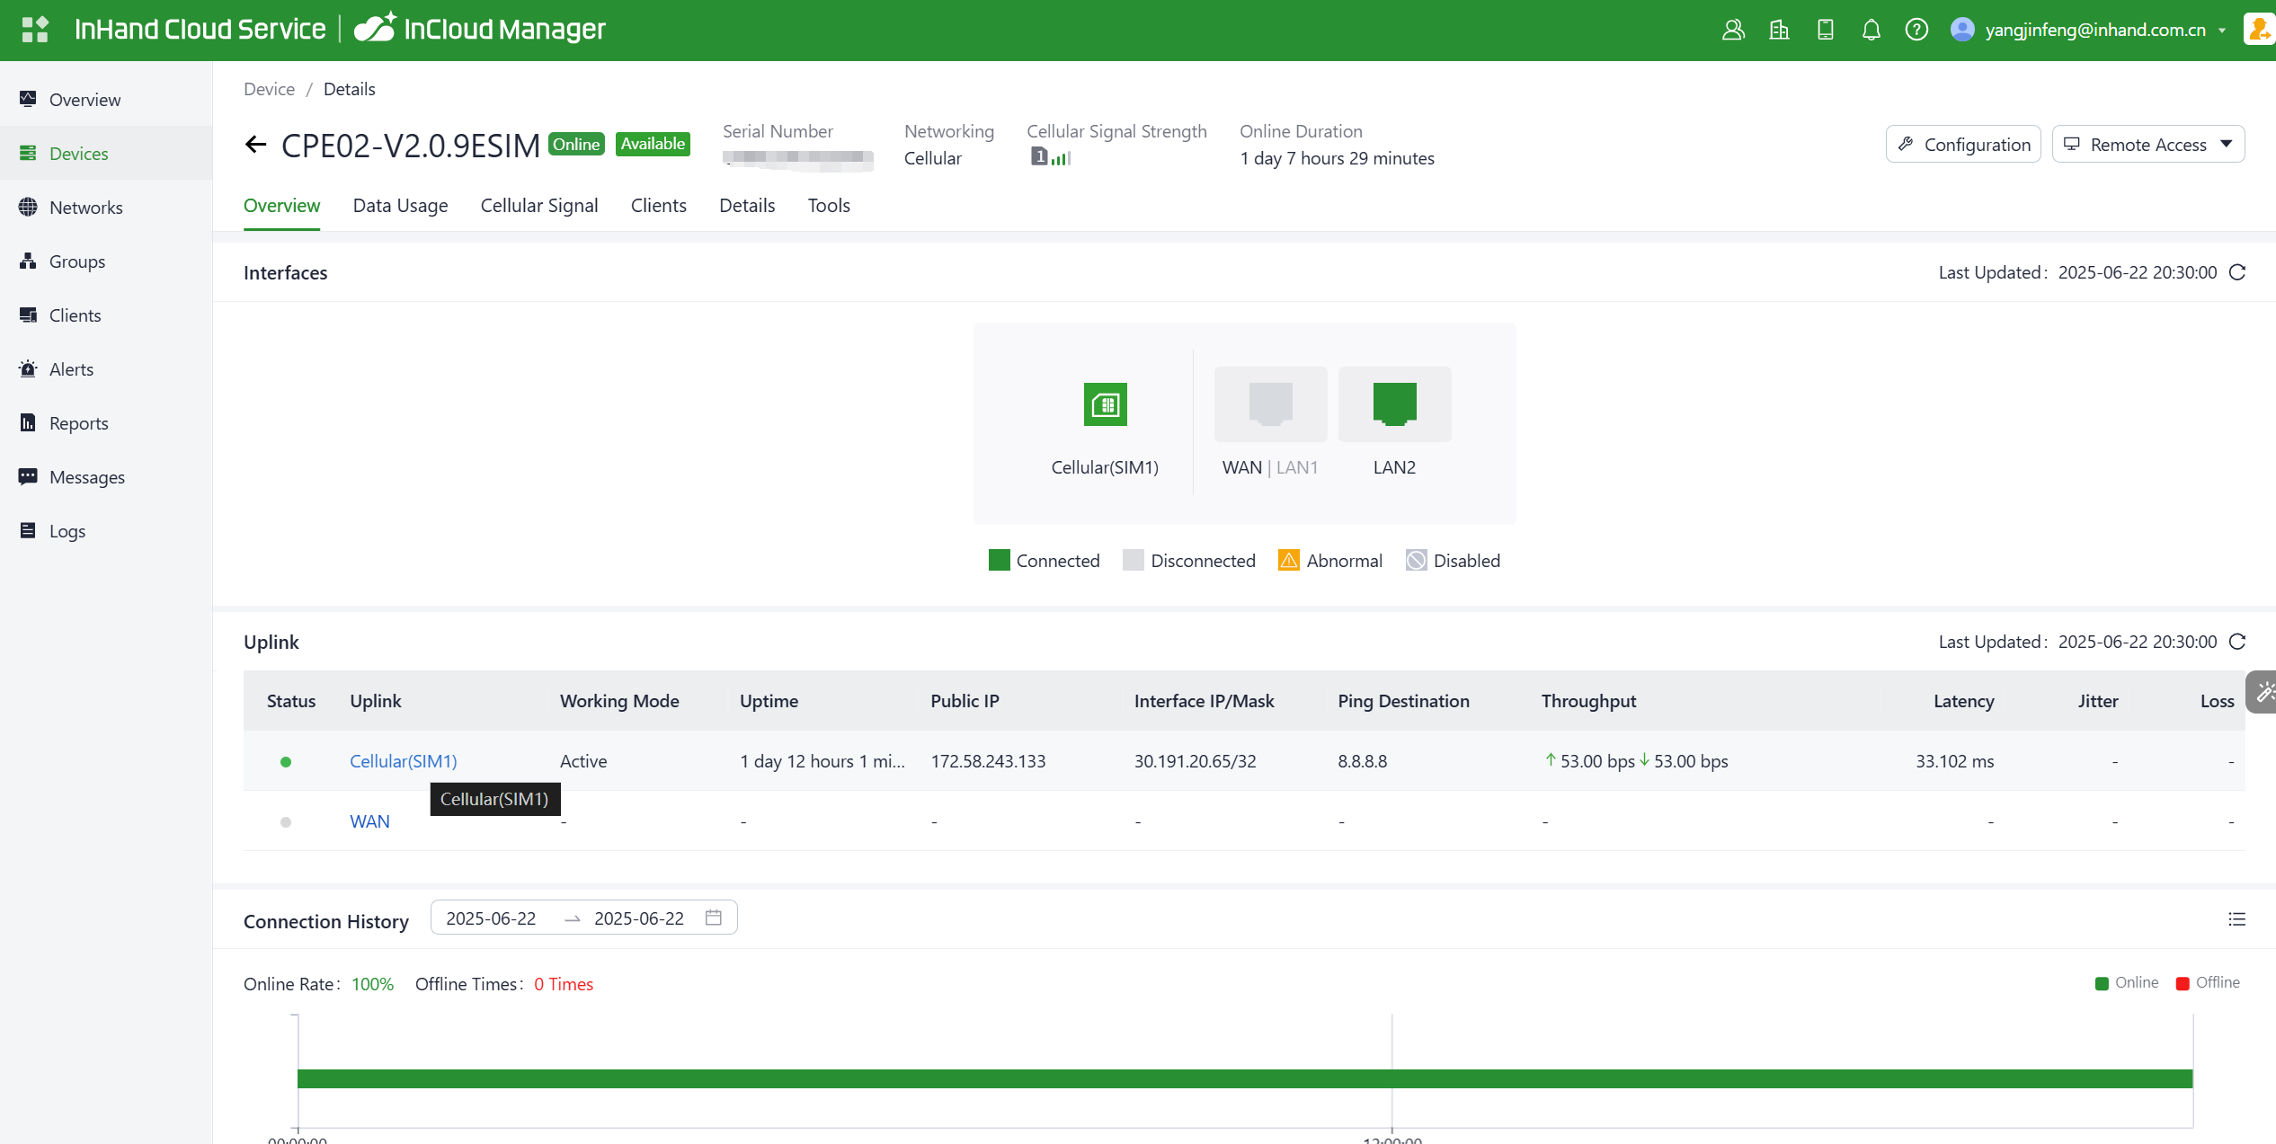Refresh the Uplink table data
Image resolution: width=2276 pixels, height=1144 pixels.
2237,642
